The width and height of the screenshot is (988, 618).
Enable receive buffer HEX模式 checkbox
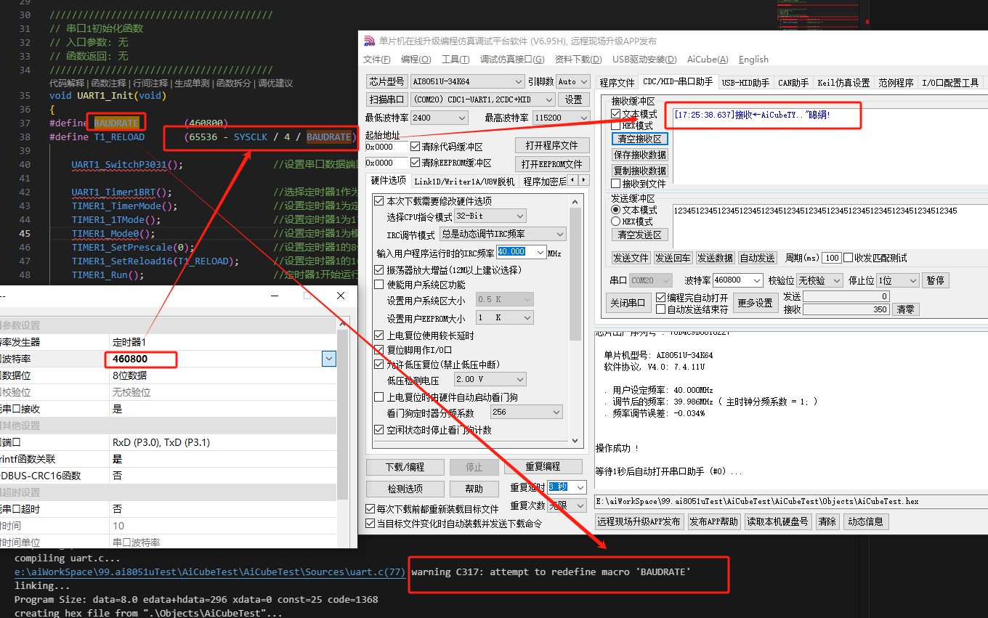(616, 126)
